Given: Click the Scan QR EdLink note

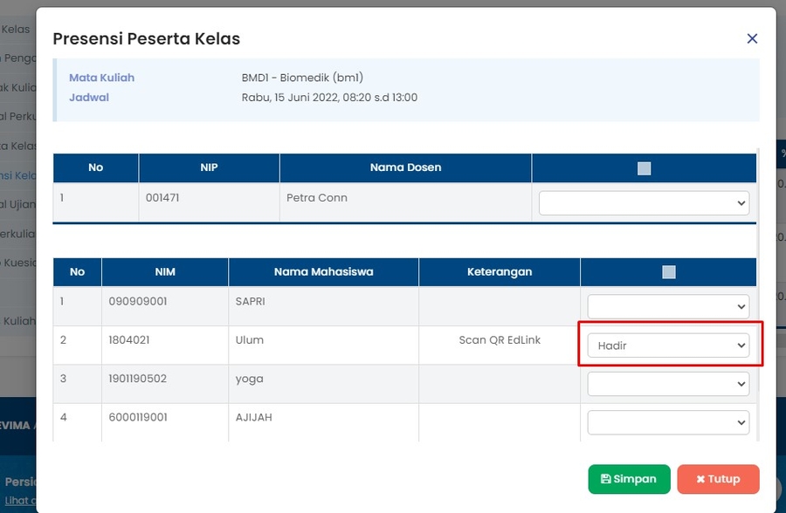Looking at the screenshot, I should pos(500,340).
